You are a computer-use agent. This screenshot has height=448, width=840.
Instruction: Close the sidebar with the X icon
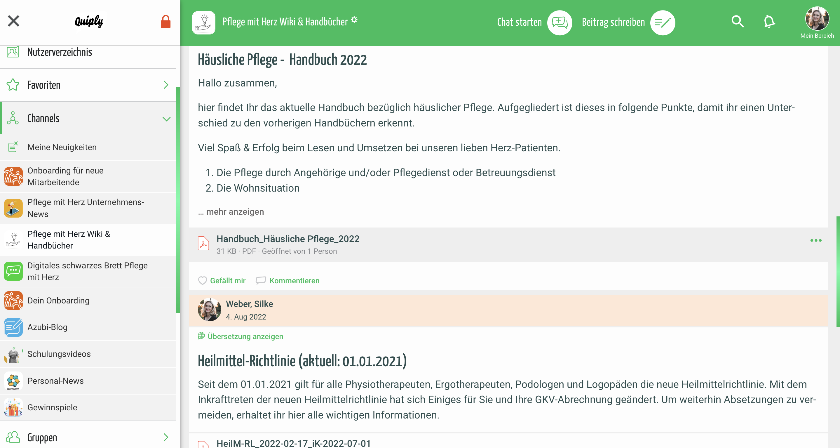pyautogui.click(x=13, y=21)
